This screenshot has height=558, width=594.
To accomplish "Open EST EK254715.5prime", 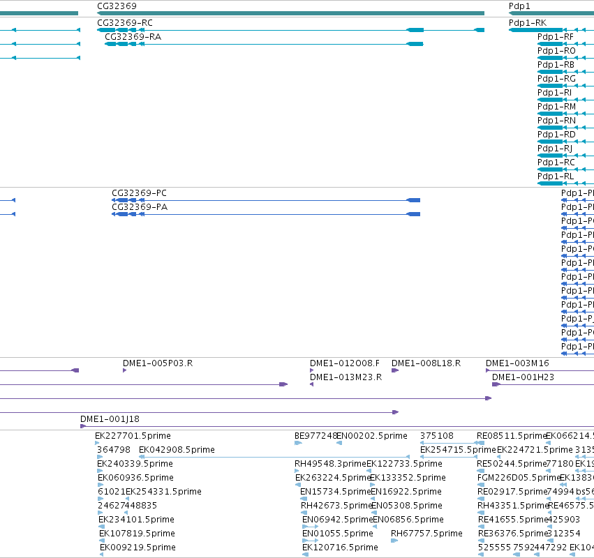I will [458, 450].
